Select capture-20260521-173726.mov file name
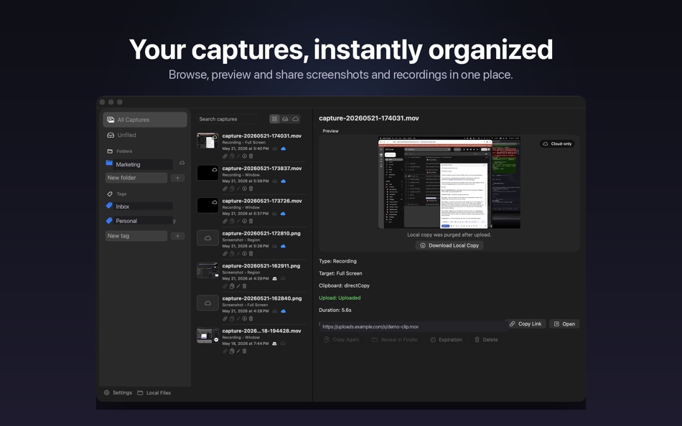The width and height of the screenshot is (682, 426). click(x=262, y=201)
